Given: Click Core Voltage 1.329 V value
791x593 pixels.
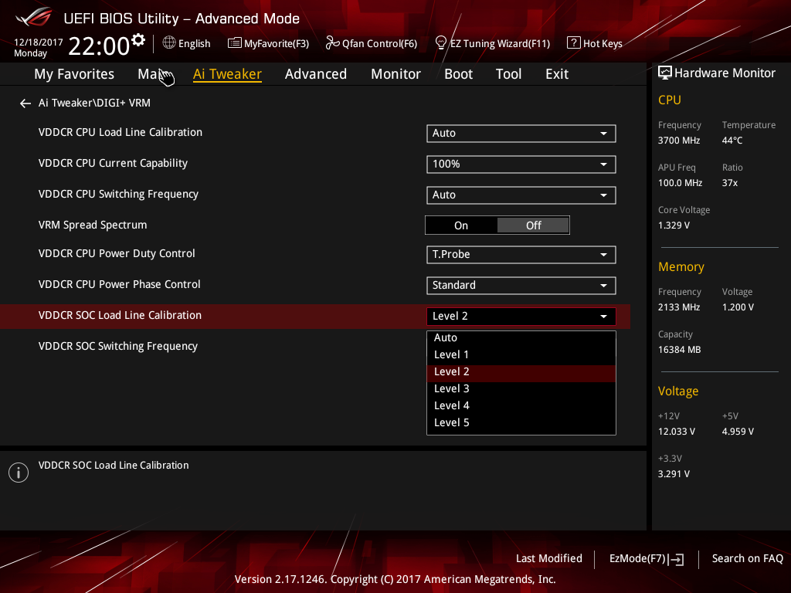Looking at the screenshot, I should pyautogui.click(x=674, y=225).
